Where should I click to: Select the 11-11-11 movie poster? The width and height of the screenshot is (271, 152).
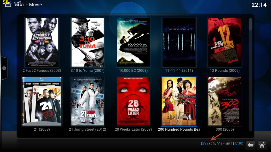click(179, 42)
